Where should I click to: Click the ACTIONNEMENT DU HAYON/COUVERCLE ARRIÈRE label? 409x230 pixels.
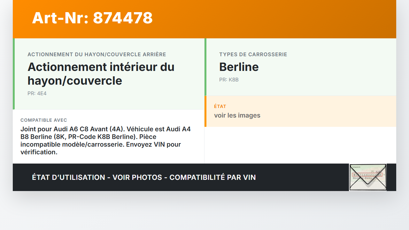click(x=97, y=55)
